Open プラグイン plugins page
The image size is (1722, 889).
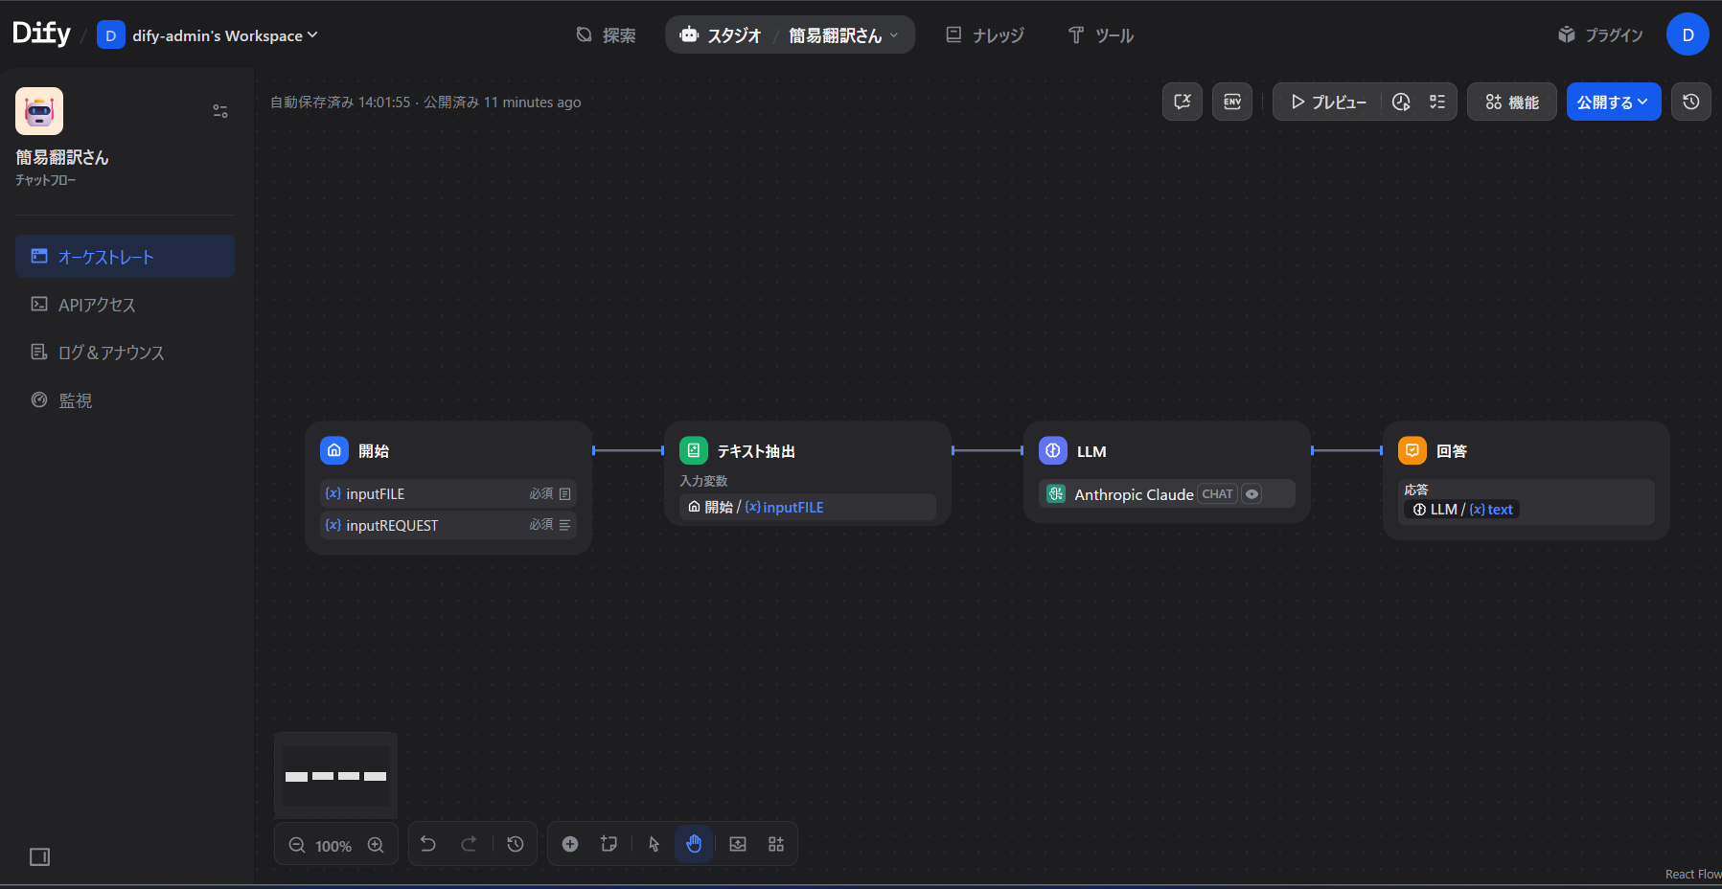click(1600, 35)
